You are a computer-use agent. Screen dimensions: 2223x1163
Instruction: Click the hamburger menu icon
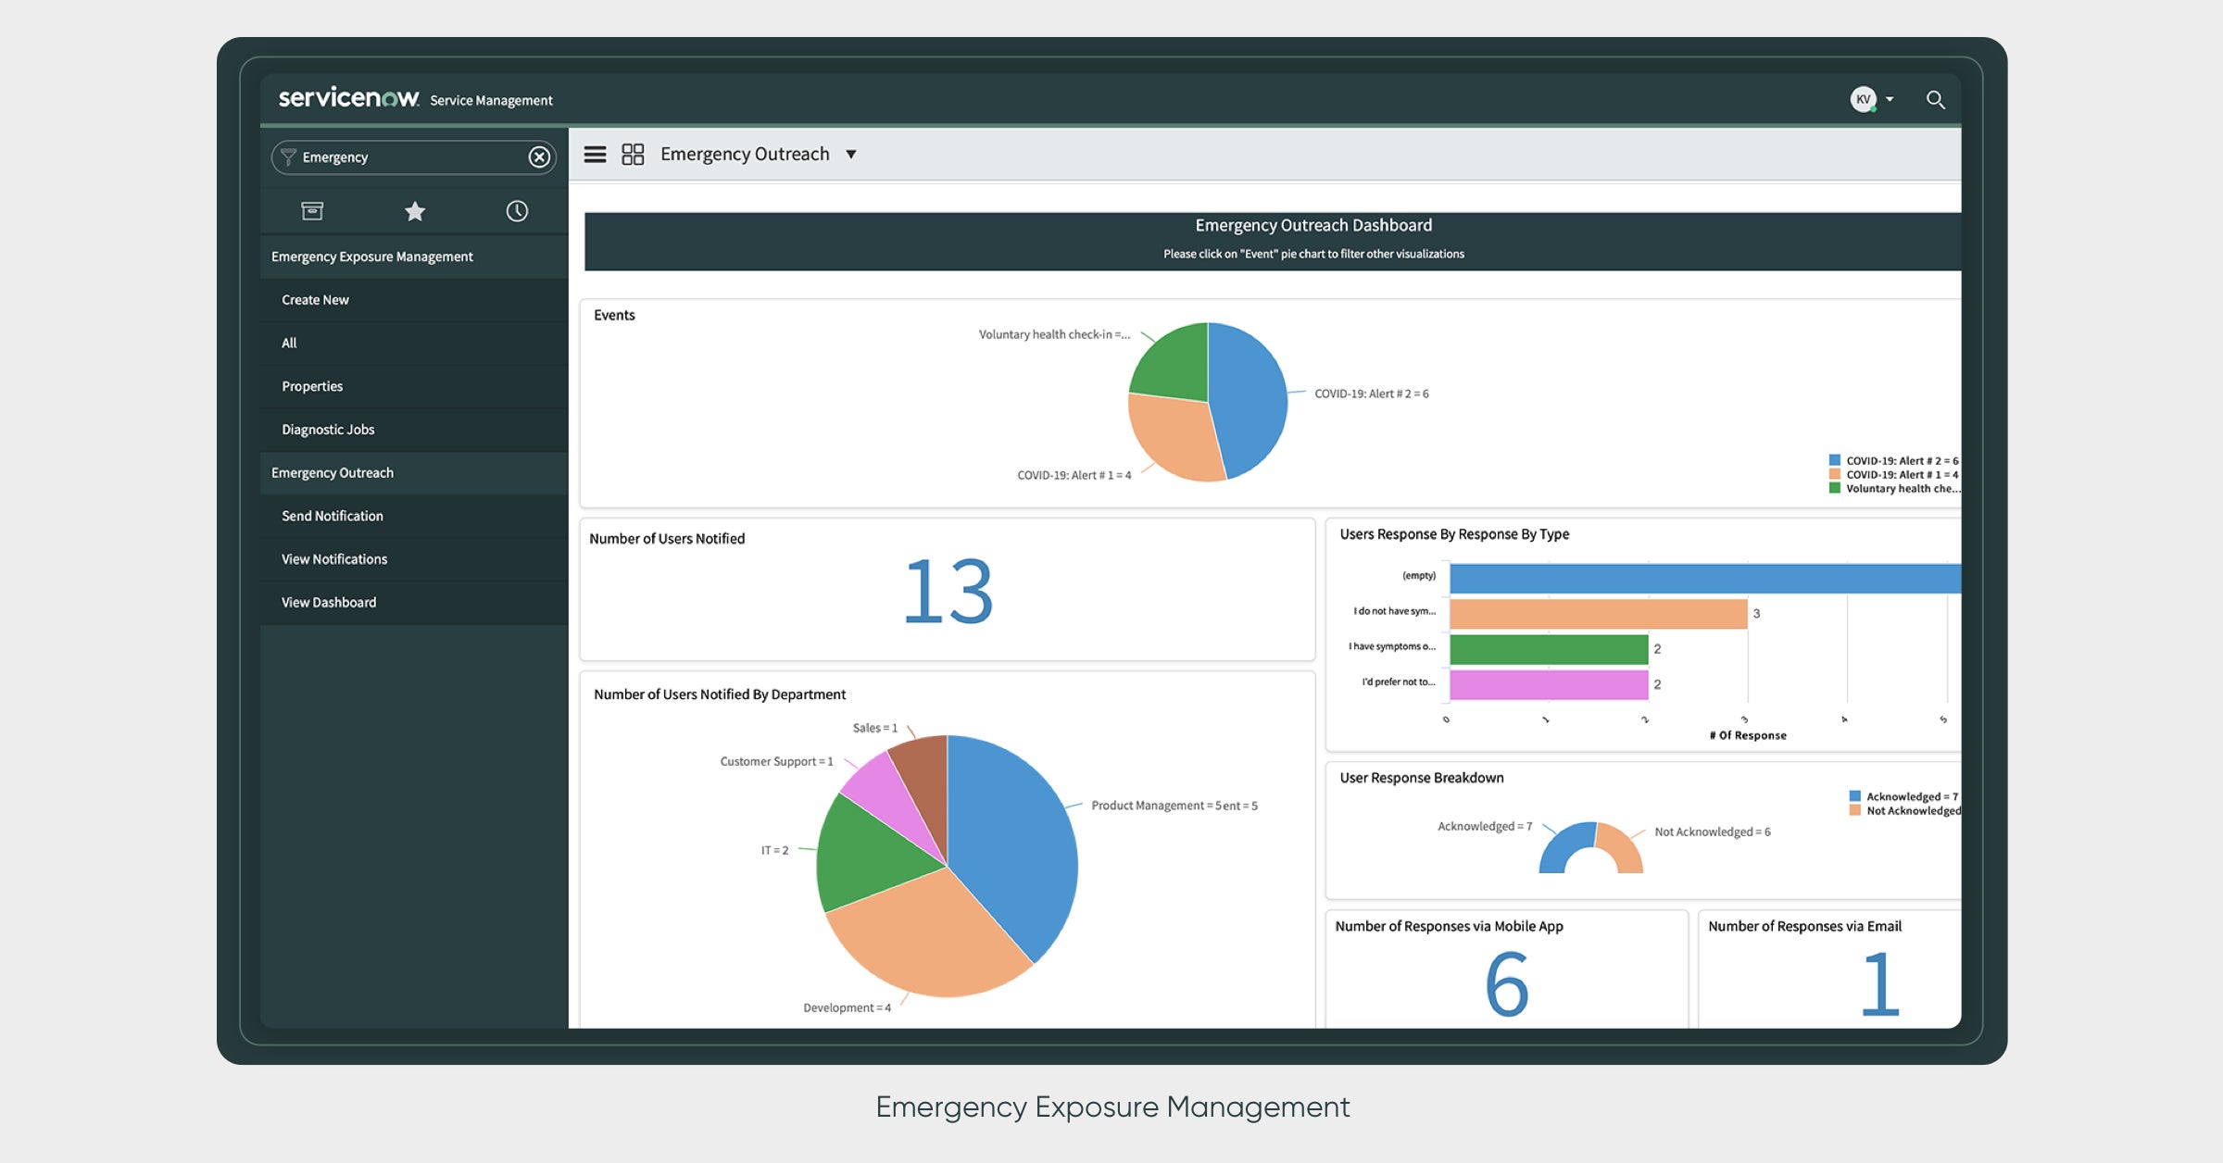click(594, 153)
